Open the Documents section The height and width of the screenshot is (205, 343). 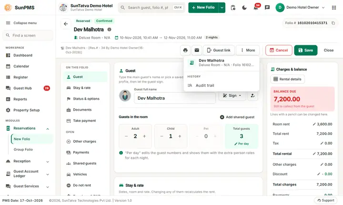coord(85,110)
